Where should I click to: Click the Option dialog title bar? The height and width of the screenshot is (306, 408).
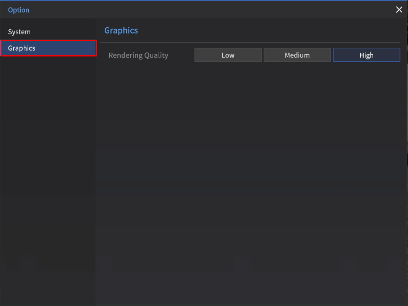(191, 10)
